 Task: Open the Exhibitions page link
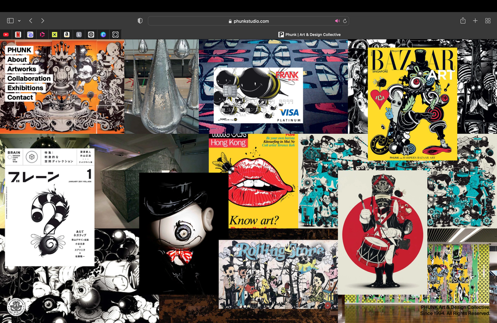click(24, 87)
